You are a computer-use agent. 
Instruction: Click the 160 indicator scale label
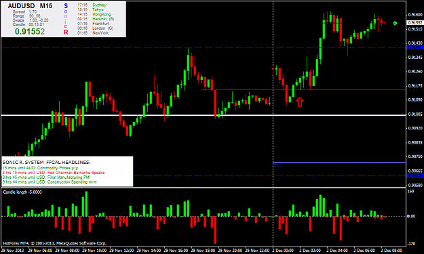[410, 192]
